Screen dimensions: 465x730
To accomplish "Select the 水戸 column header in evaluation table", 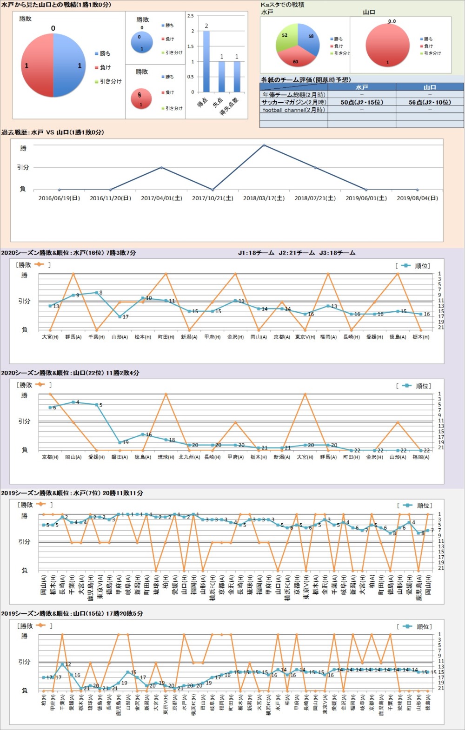I will point(362,87).
